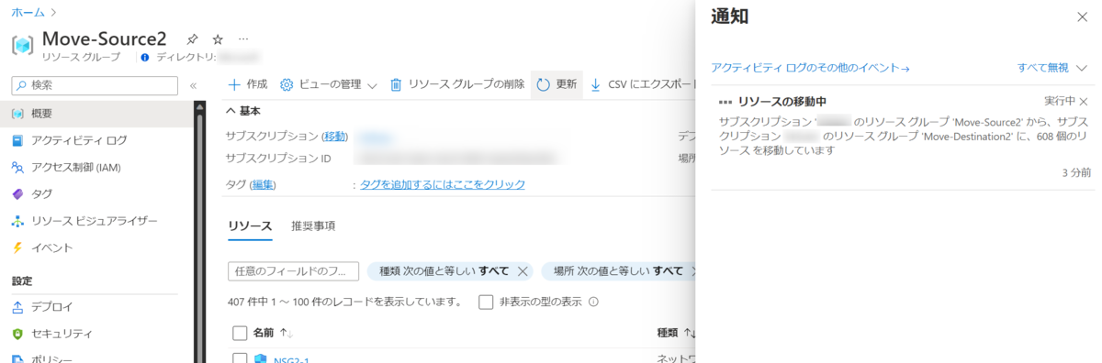Mark Move-Source2 as a favorite star
The width and height of the screenshot is (1102, 363).
click(x=218, y=39)
